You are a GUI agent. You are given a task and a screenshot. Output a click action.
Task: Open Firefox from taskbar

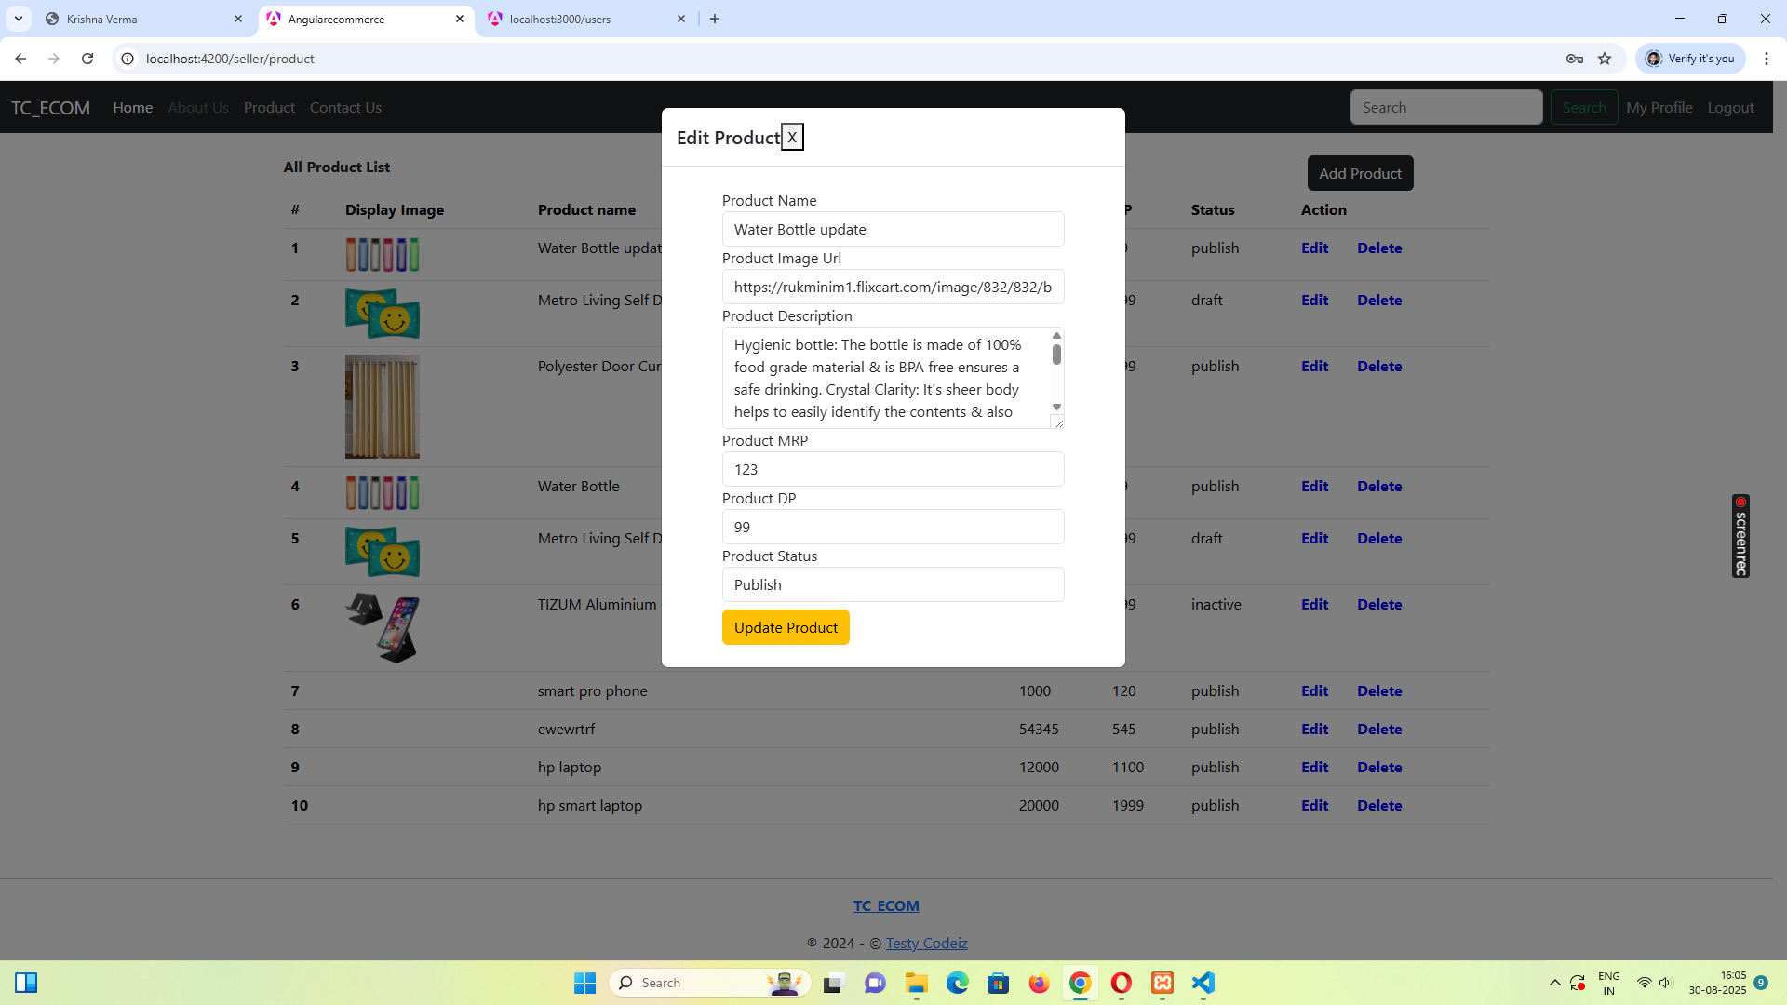[1039, 983]
